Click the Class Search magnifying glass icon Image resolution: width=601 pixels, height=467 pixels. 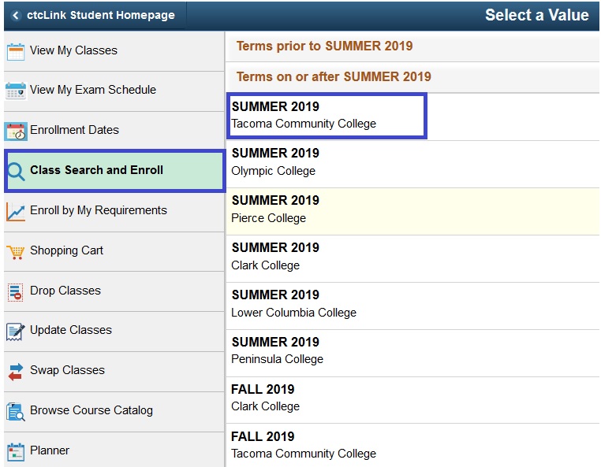[17, 172]
